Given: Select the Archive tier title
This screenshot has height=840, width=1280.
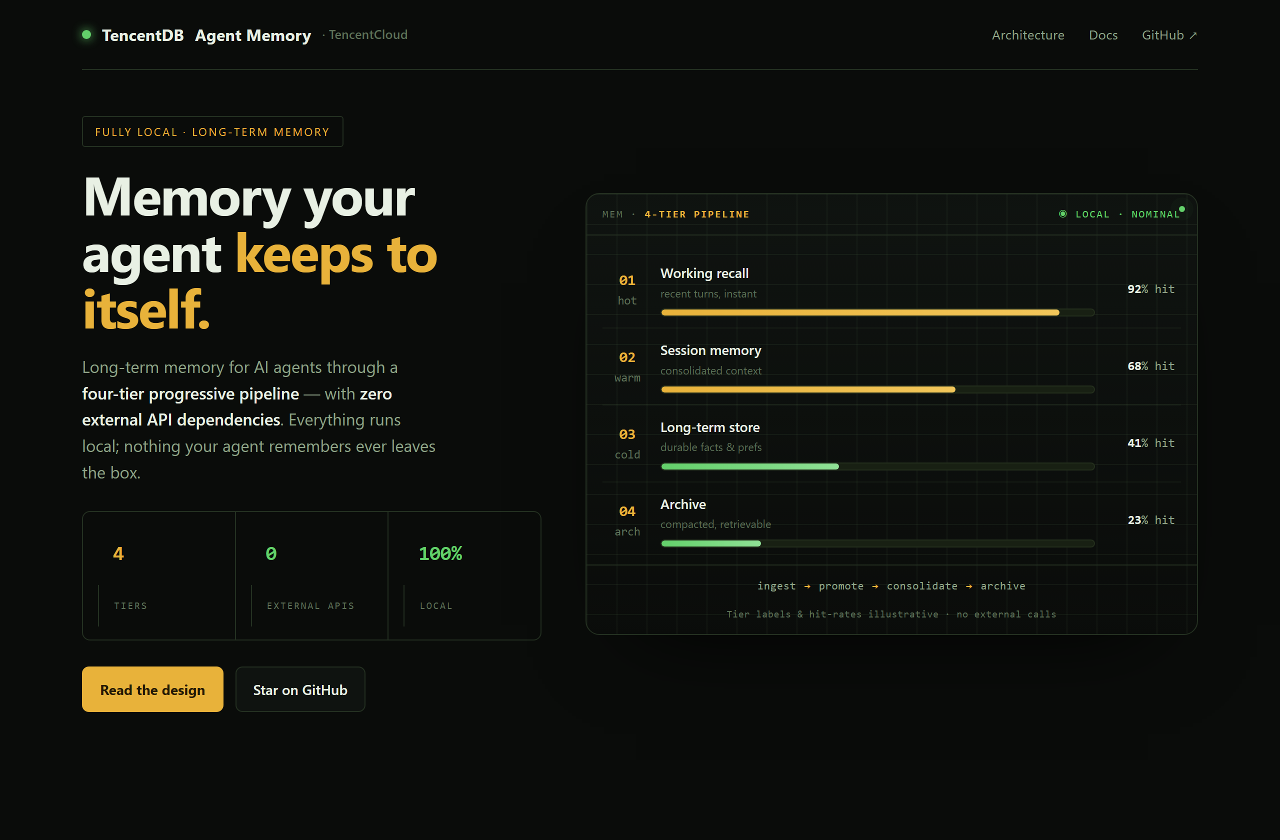Looking at the screenshot, I should (683, 504).
